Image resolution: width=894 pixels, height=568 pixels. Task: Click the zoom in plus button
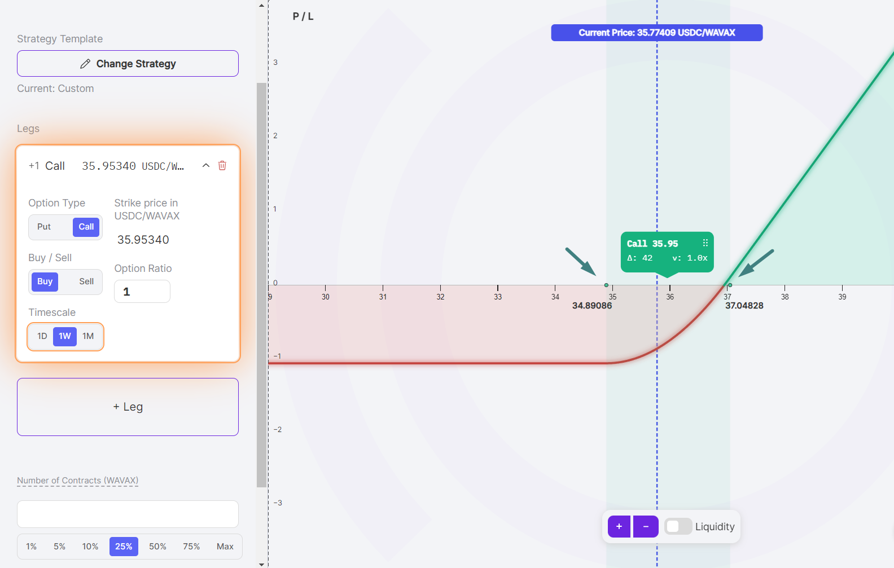(x=619, y=526)
